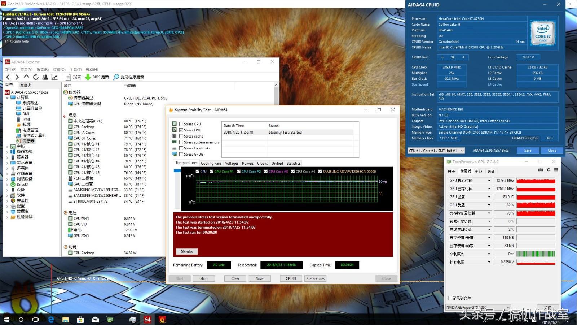Expand the 主板 tree node
Viewport: 577px width, 325px height.
pos(7,147)
